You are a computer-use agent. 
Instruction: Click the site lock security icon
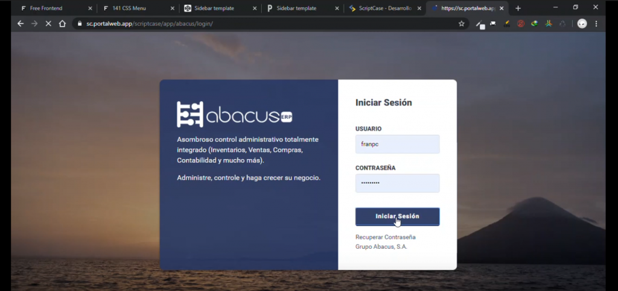pos(80,23)
